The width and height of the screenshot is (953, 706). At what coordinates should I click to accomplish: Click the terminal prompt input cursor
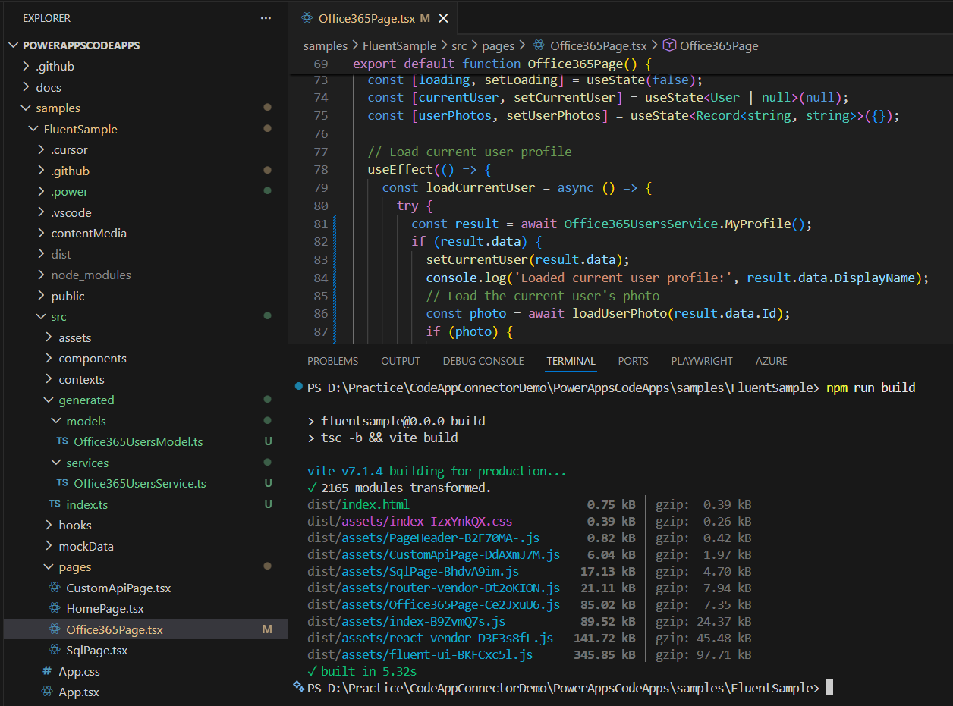point(829,688)
